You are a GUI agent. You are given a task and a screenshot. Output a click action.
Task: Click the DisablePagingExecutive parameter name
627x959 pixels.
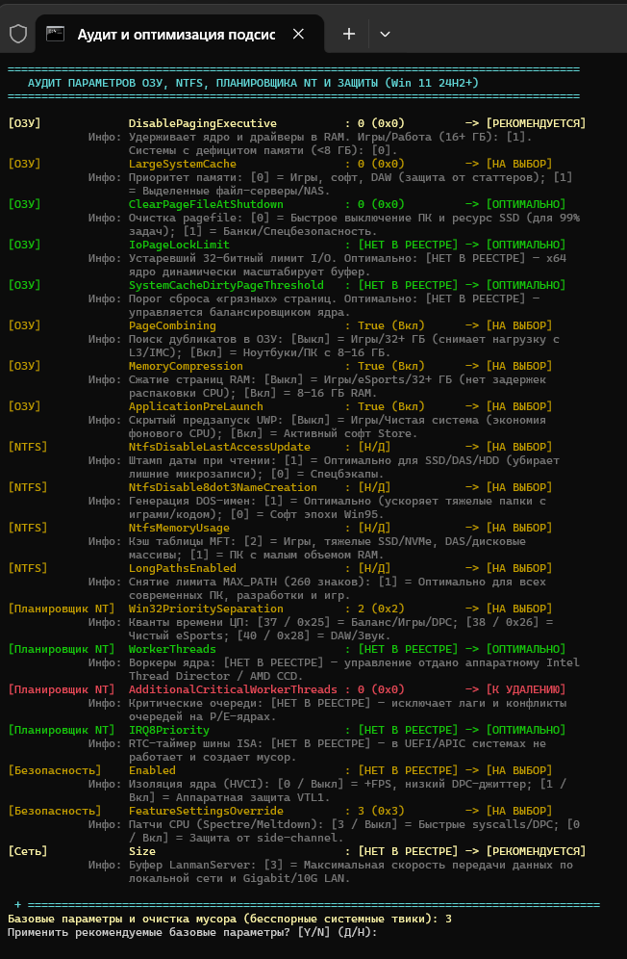tap(202, 123)
